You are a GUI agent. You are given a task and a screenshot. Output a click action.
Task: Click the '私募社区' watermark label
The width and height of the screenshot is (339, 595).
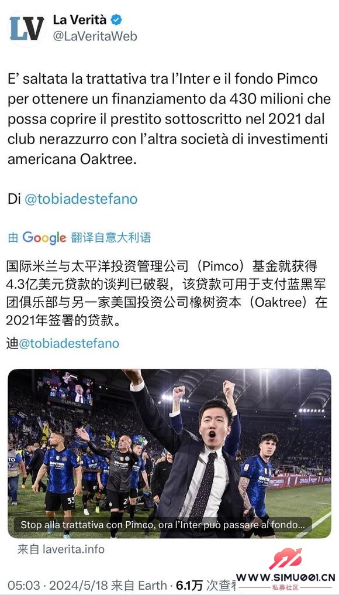pyautogui.click(x=286, y=588)
